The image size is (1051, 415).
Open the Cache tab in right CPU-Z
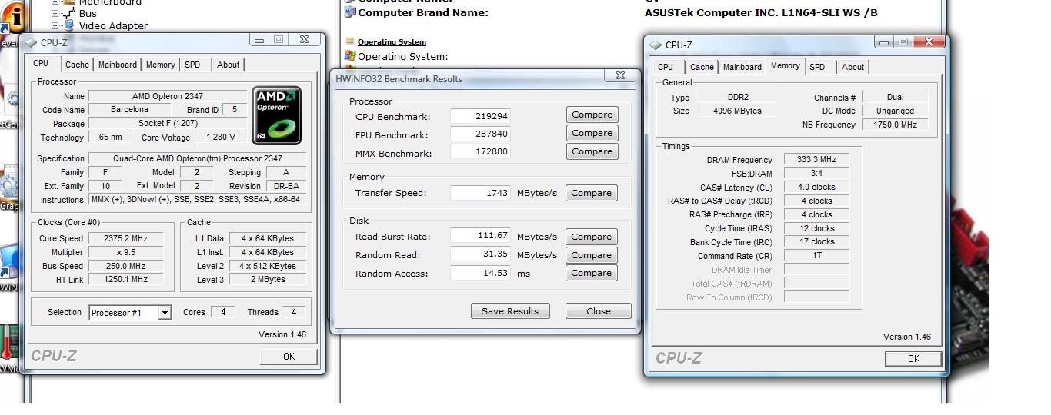point(702,67)
